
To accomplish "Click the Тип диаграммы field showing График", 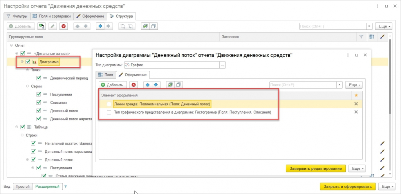I will [172, 65].
